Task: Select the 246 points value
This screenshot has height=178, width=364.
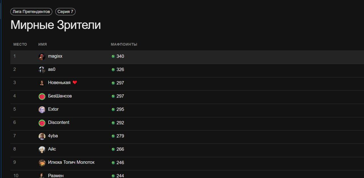Action: click(x=120, y=163)
